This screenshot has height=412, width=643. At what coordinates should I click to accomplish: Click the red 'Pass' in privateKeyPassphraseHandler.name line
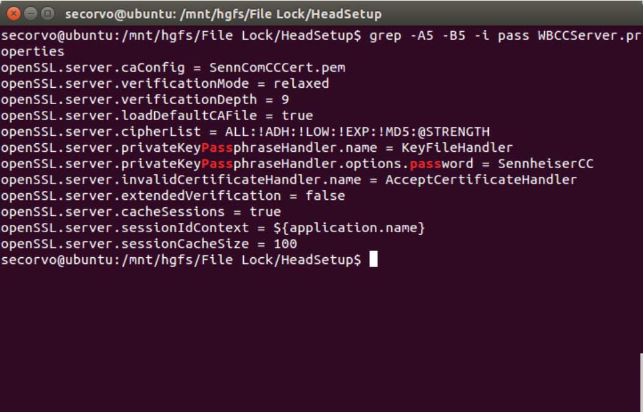click(x=217, y=147)
